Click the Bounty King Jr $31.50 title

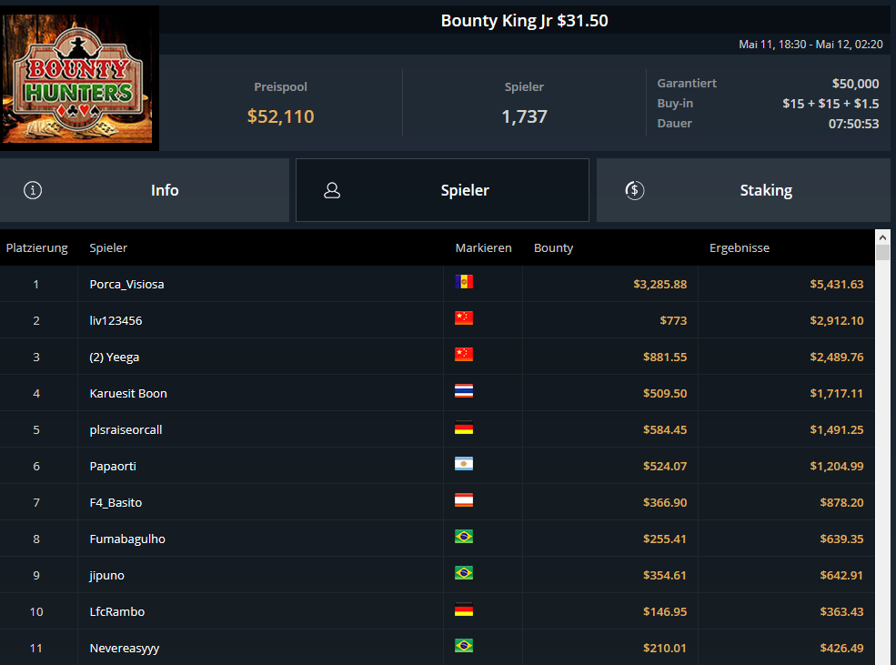(x=525, y=21)
